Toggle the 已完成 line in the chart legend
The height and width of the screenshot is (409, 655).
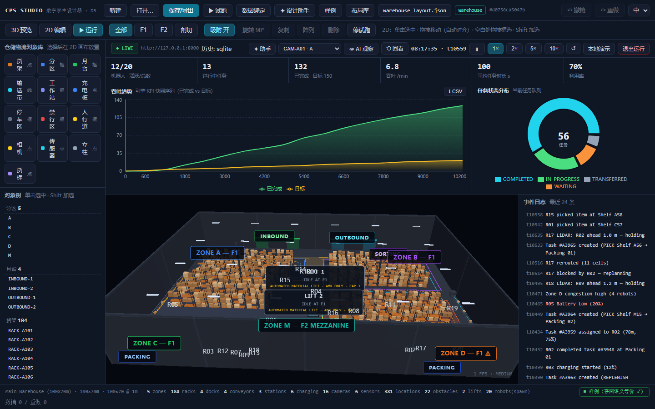[x=271, y=189]
